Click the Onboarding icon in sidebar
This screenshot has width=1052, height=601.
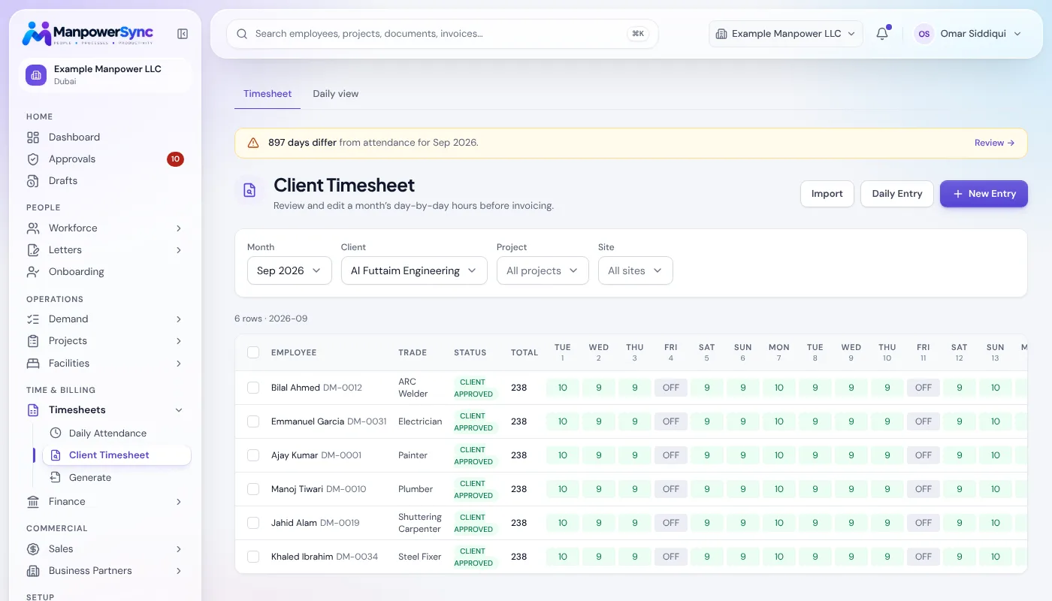(x=32, y=272)
